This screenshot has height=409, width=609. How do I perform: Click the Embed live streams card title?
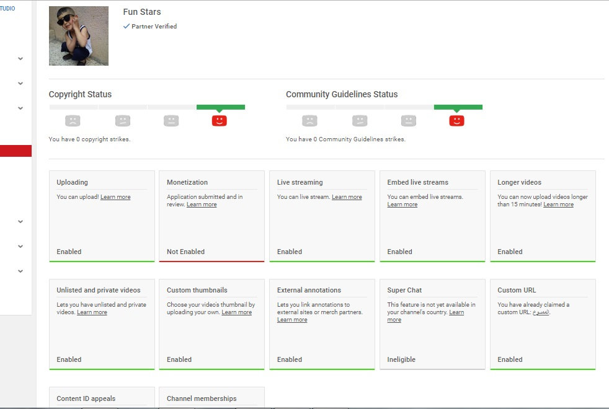[417, 182]
